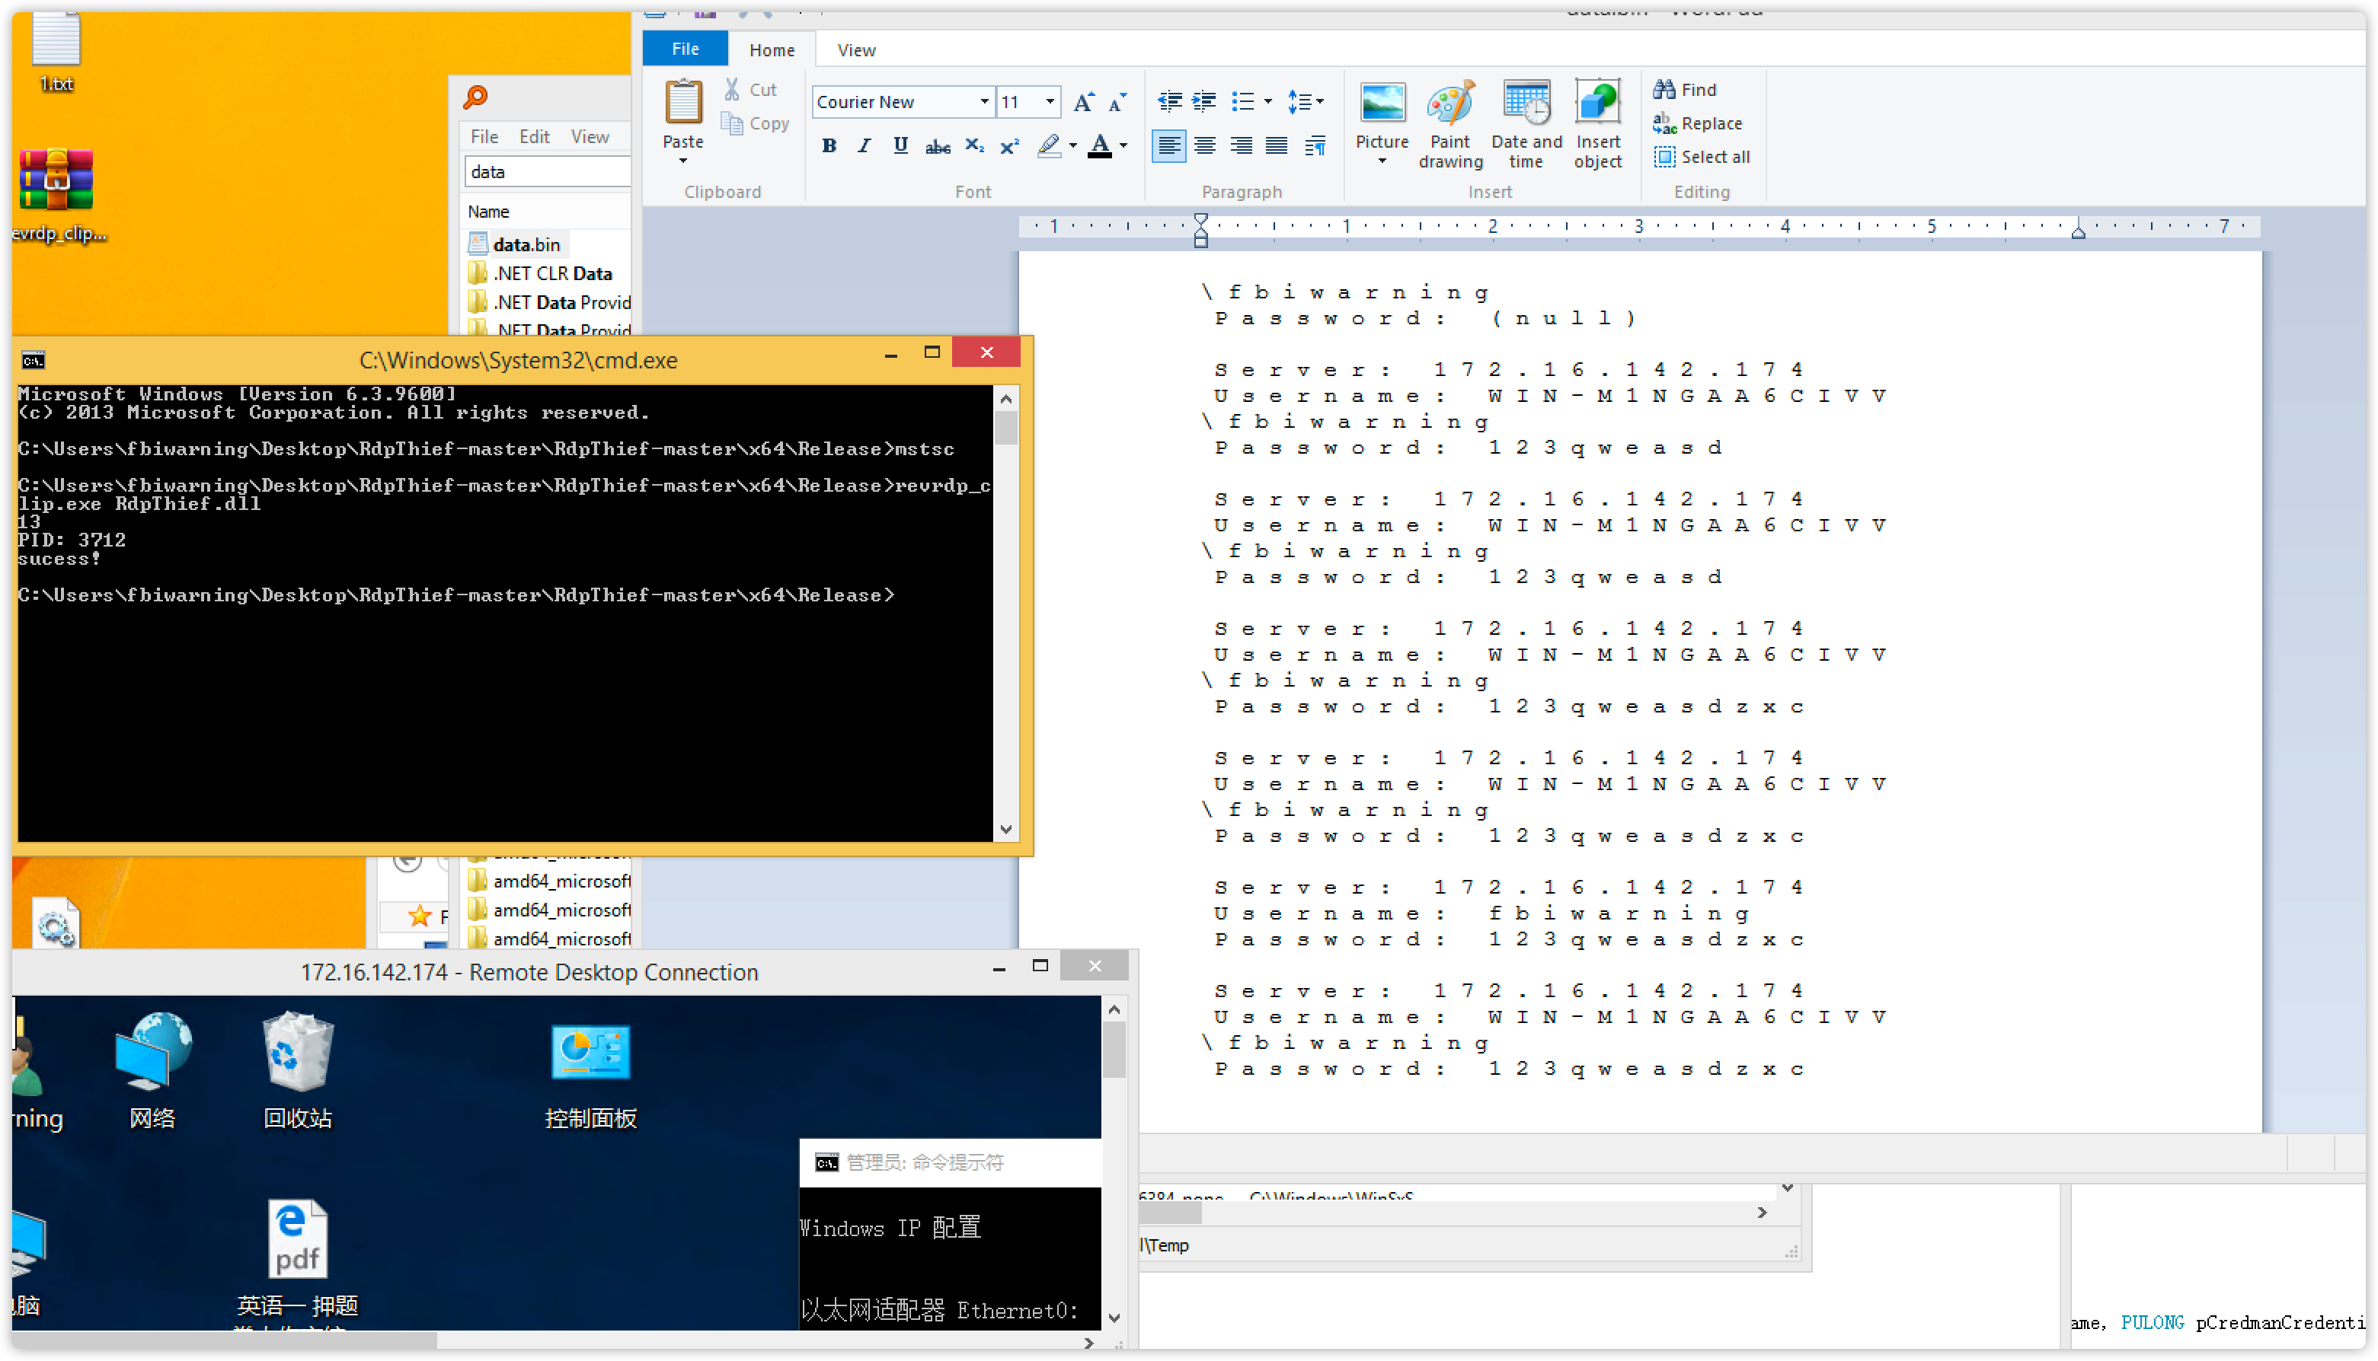2378x1361 pixels.
Task: Toggle Bold formatting
Action: click(x=829, y=146)
